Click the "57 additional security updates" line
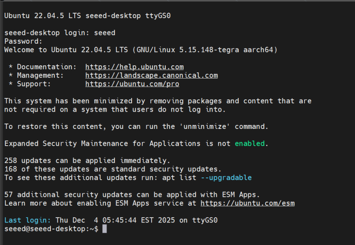355x245 pixels. [x=132, y=195]
